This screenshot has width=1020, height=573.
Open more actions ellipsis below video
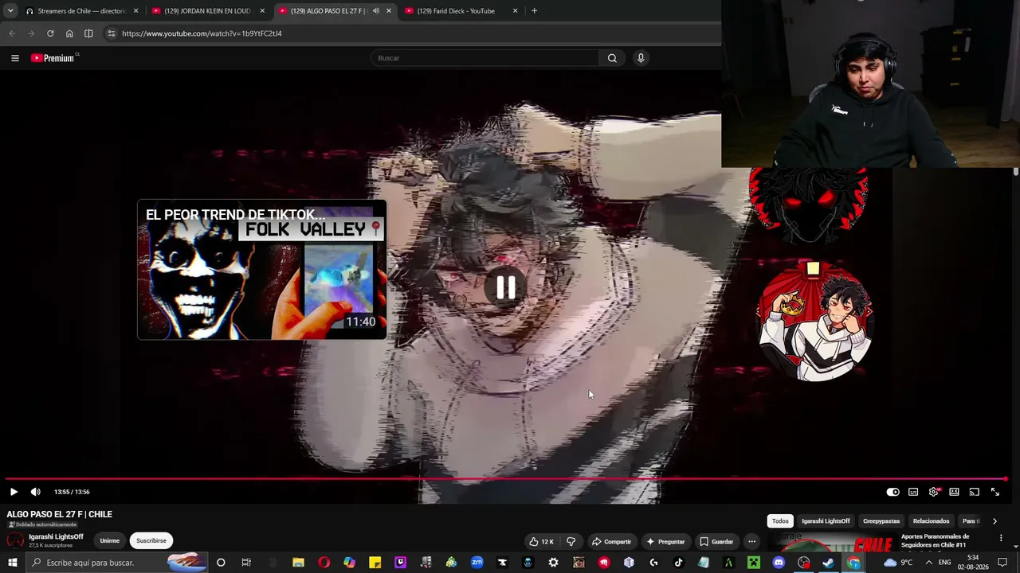(751, 542)
